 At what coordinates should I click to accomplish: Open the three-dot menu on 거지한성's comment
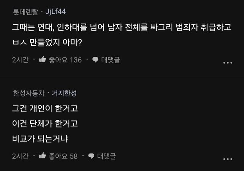tap(228, 159)
